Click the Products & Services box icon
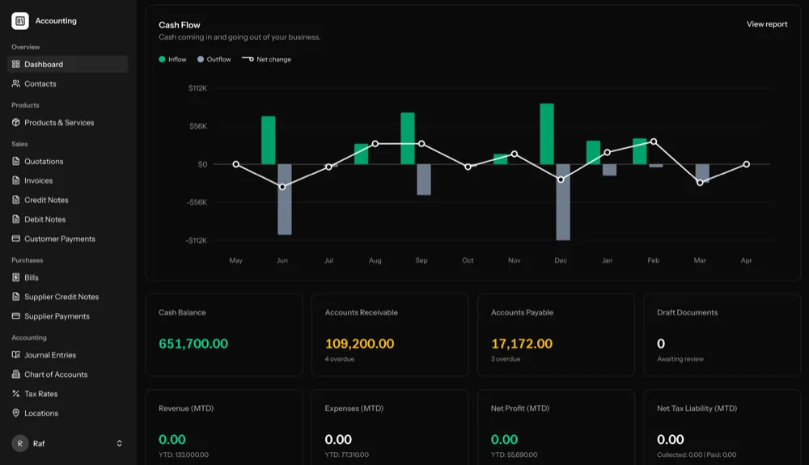The image size is (809, 465). [x=16, y=123]
